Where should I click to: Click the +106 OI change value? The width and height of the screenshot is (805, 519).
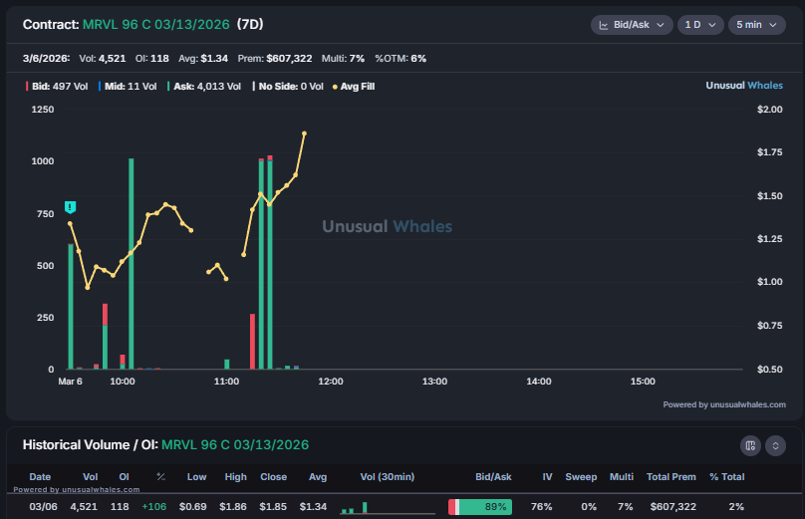point(154,507)
